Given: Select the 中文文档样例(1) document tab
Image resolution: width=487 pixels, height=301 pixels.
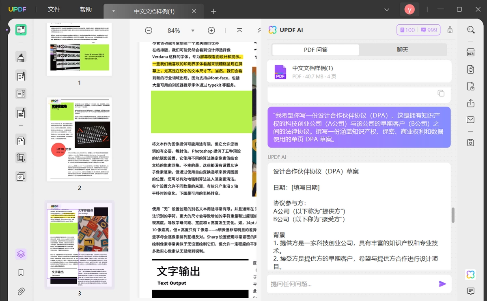Looking at the screenshot, I should point(154,11).
